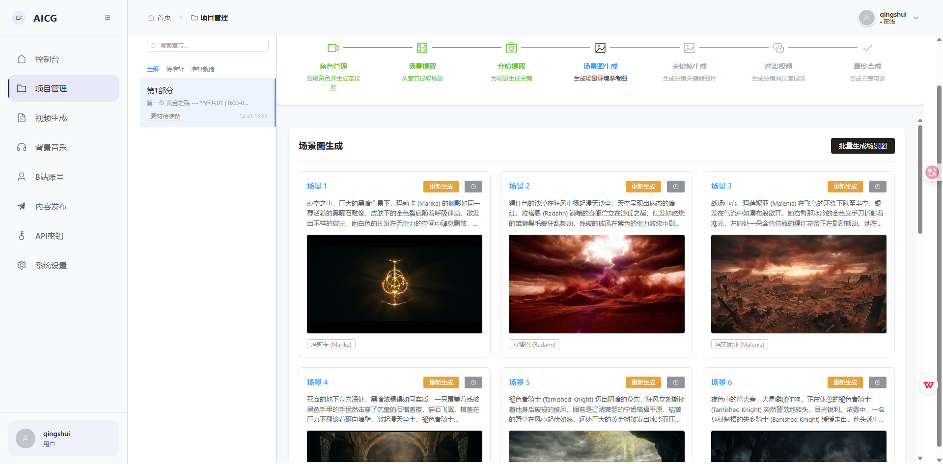
Task: Click the 玛莉卡 (Marika) character tag
Action: point(331,345)
